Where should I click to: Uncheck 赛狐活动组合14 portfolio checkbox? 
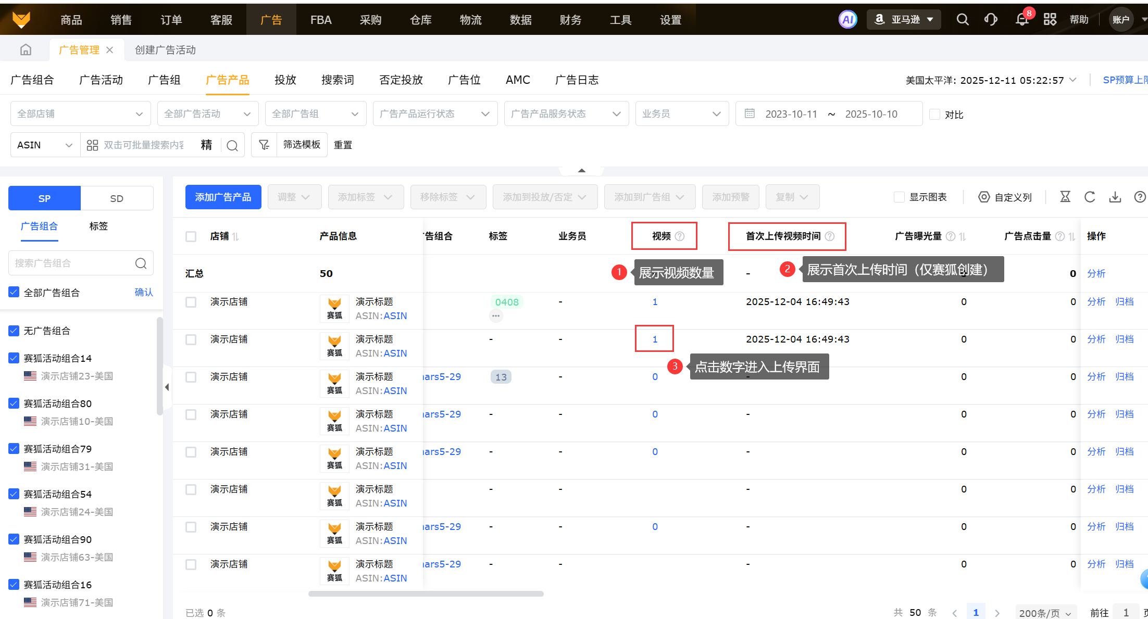tap(14, 358)
